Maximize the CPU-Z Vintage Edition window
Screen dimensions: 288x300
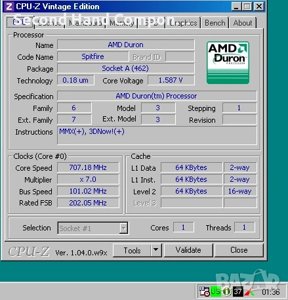(247, 7)
